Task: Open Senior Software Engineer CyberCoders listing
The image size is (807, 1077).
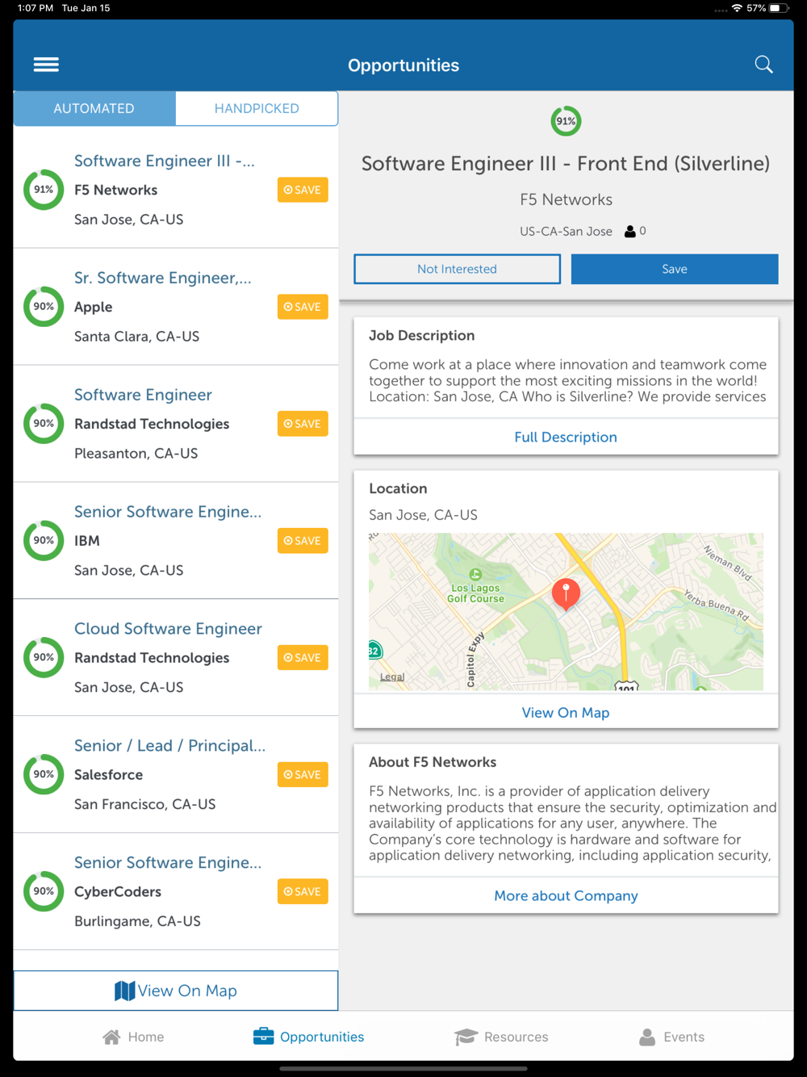Action: (x=168, y=862)
